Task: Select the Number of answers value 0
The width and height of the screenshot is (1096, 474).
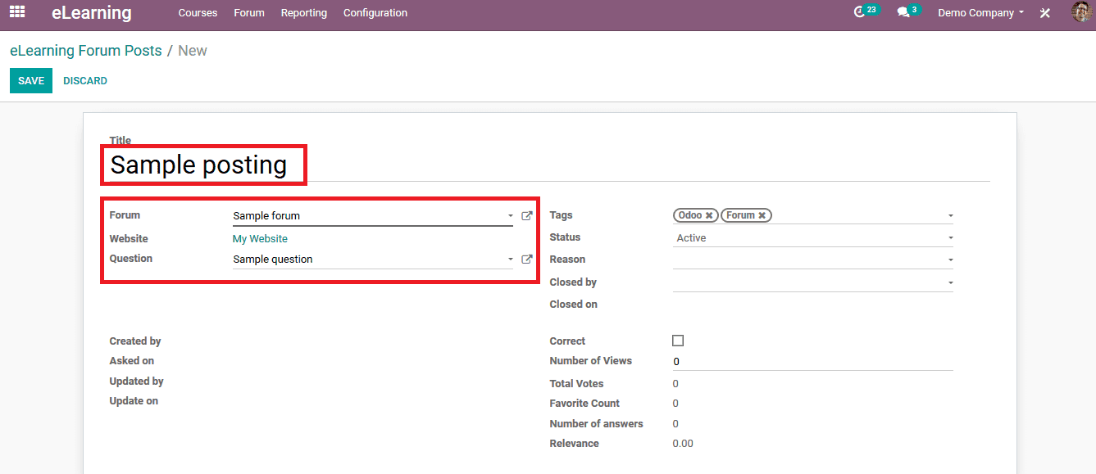Action: [x=675, y=424]
